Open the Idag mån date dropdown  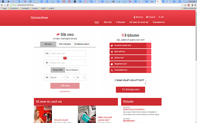coord(57,77)
